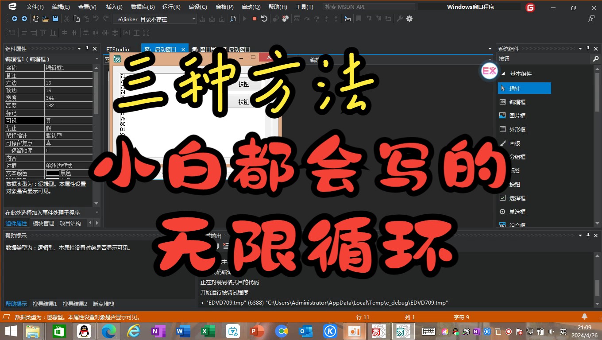The image size is (602, 340).
Task: Open the Windows Start menu
Action: pos(11,331)
